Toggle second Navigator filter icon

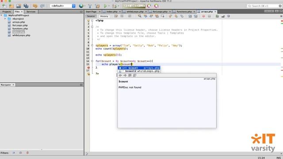point(21,153)
